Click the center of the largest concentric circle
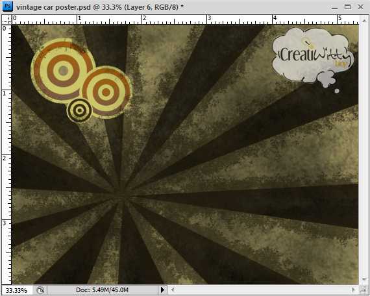The height and width of the screenshot is (296, 370). [63, 71]
